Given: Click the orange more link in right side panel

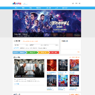Looking at the screenshot, I should [79, 52].
